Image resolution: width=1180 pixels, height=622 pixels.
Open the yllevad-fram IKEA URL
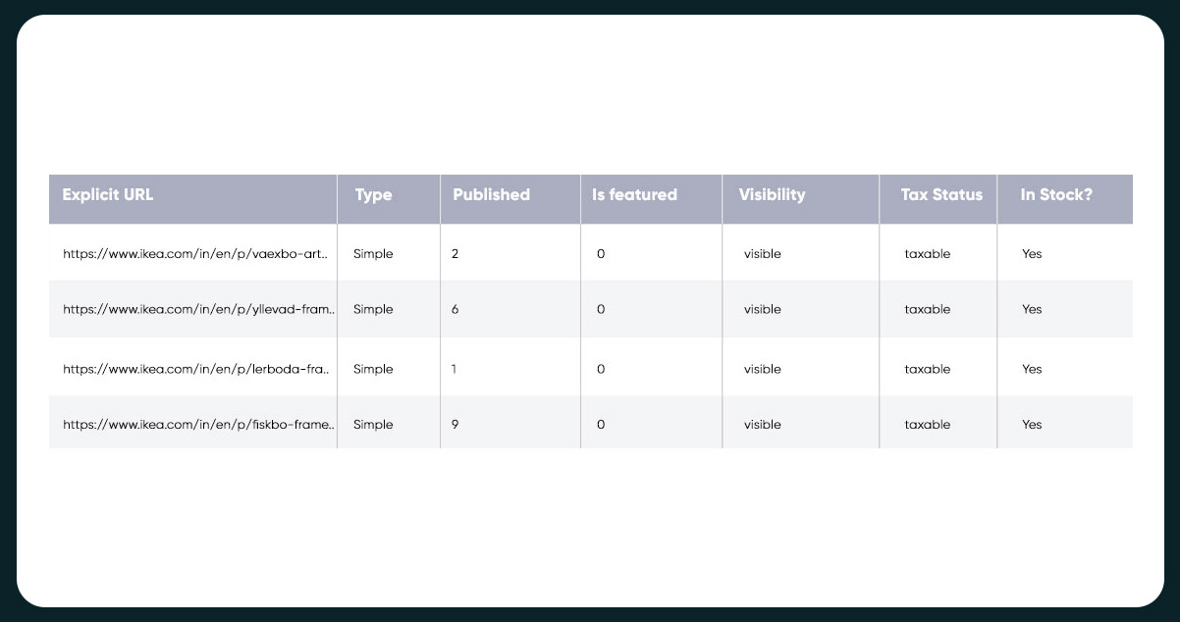198,309
